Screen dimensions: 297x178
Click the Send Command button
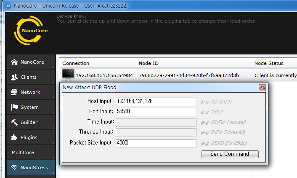(x=230, y=154)
